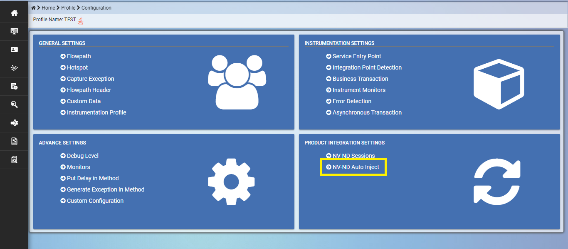This screenshot has width=568, height=249.
Task: Click the PRODUCT INTEGRATION SETTINGS heading
Action: pos(345,143)
